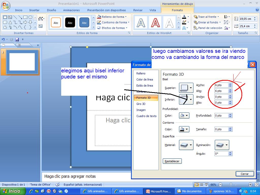Switch to Slide sorter view icon
Viewport: 260px width, 195px height.
pos(201,185)
